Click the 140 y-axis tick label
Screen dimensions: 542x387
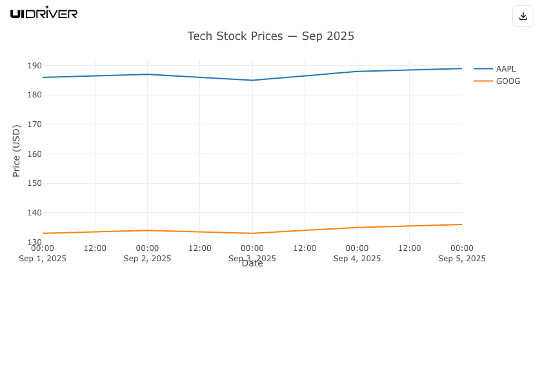click(x=34, y=213)
